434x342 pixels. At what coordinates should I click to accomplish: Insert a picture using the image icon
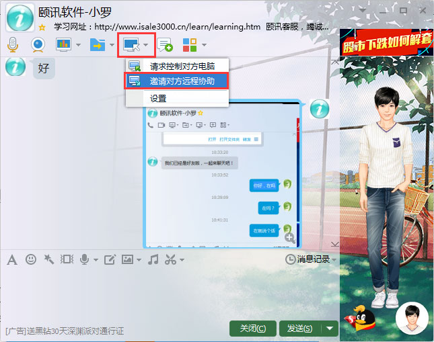pyautogui.click(x=127, y=259)
